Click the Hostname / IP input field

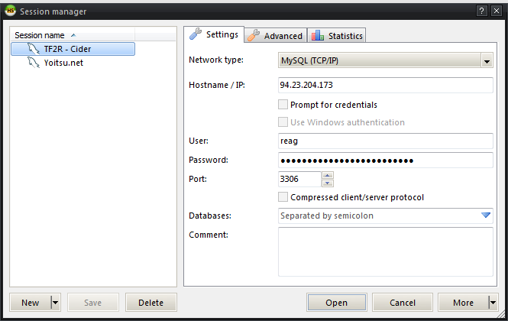(386, 85)
